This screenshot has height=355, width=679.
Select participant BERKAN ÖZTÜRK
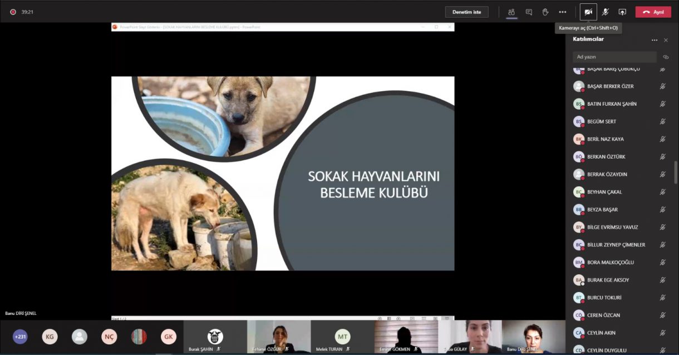[620, 157]
